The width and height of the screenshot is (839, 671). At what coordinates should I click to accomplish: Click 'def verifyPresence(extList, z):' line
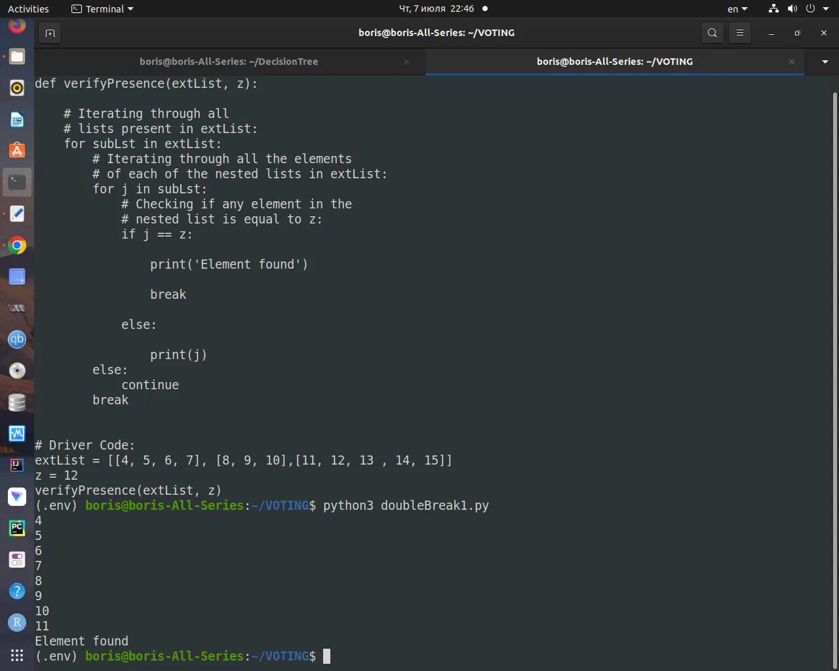pyautogui.click(x=146, y=83)
